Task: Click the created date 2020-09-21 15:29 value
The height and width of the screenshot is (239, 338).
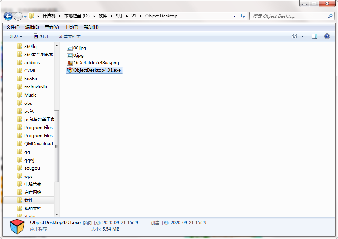Action: tap(188, 223)
